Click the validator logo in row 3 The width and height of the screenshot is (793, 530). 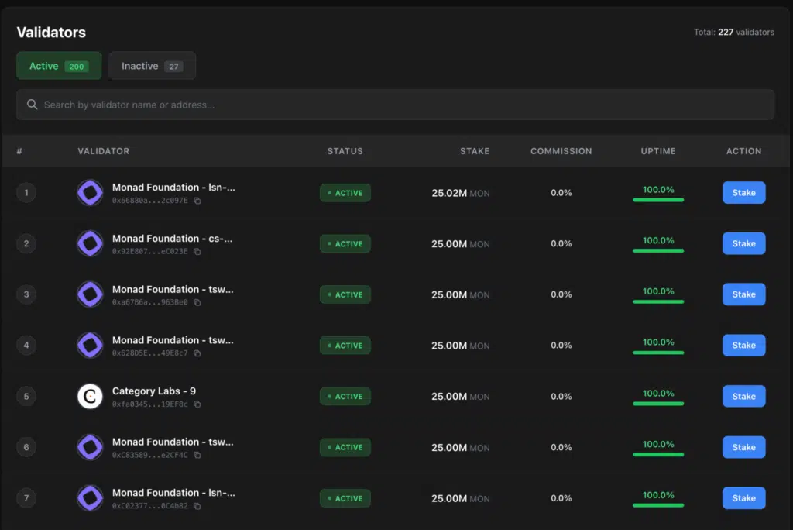[90, 294]
